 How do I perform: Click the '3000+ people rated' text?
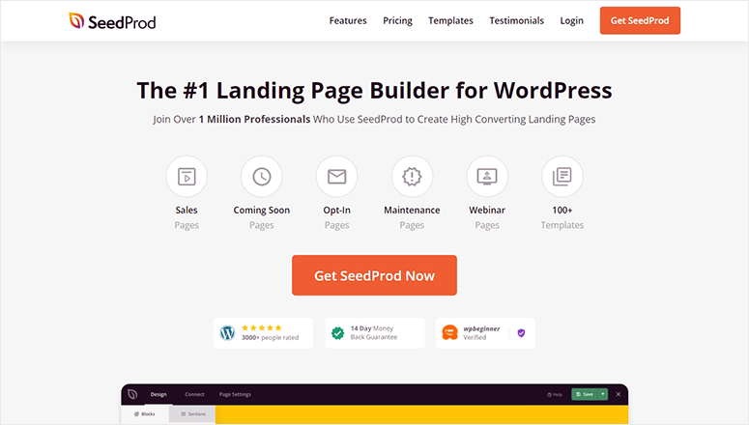[270, 338]
